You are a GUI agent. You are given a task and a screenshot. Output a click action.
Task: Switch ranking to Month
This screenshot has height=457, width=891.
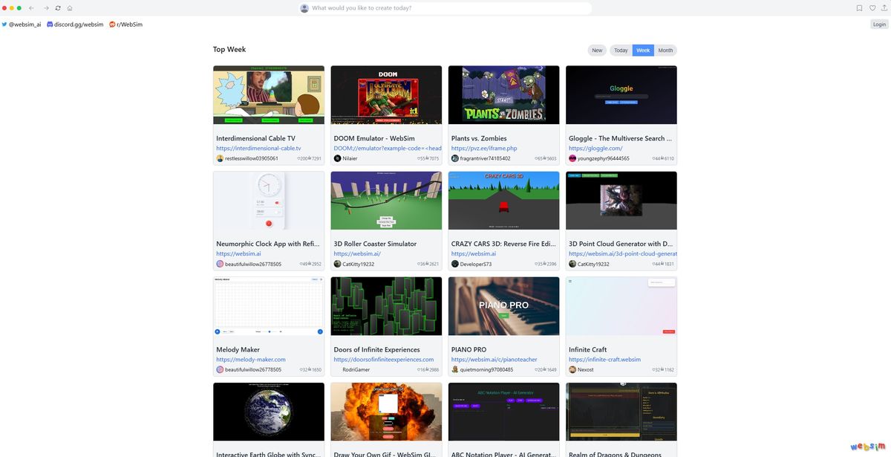pos(665,50)
